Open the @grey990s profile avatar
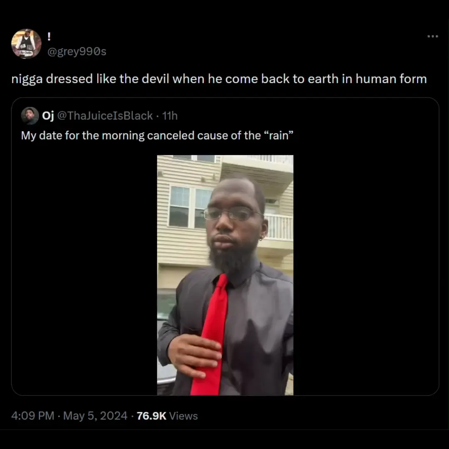 click(26, 44)
